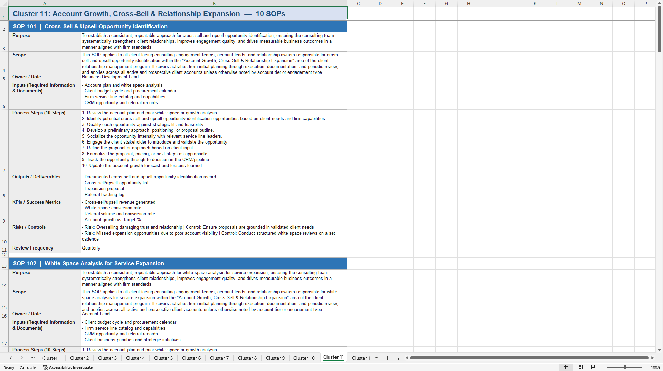Image resolution: width=663 pixels, height=371 pixels.
Task: Select 'Outputs / Deliverables' label cell
Action: (45, 186)
